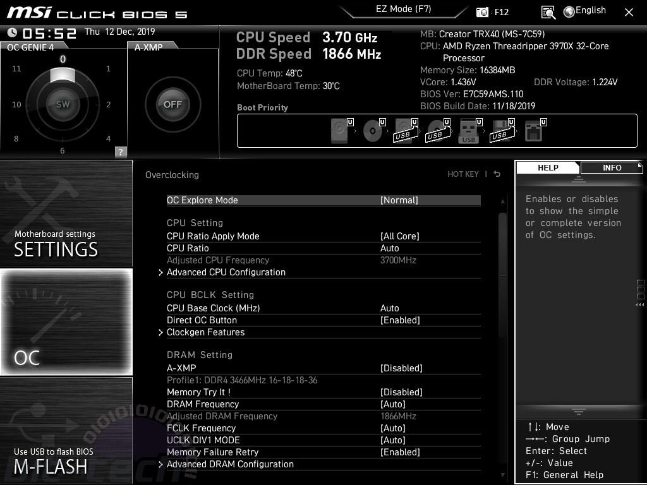The width and height of the screenshot is (647, 485).
Task: Close BIOS with the X icon
Action: (629, 13)
